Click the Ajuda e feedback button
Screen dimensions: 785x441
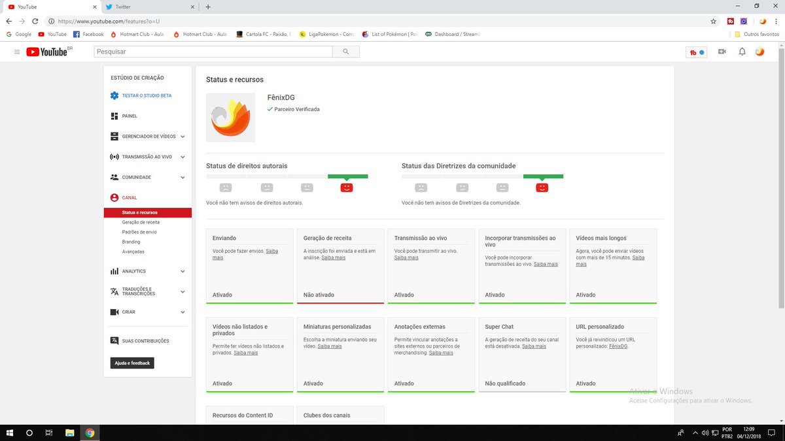click(132, 363)
